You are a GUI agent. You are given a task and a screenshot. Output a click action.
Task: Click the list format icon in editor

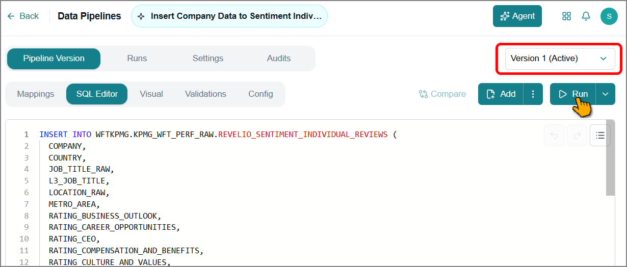[x=600, y=136]
